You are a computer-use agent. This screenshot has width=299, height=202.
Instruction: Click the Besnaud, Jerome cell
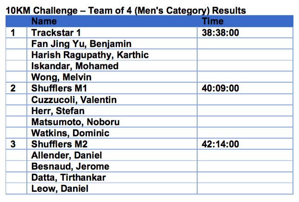click(x=112, y=166)
